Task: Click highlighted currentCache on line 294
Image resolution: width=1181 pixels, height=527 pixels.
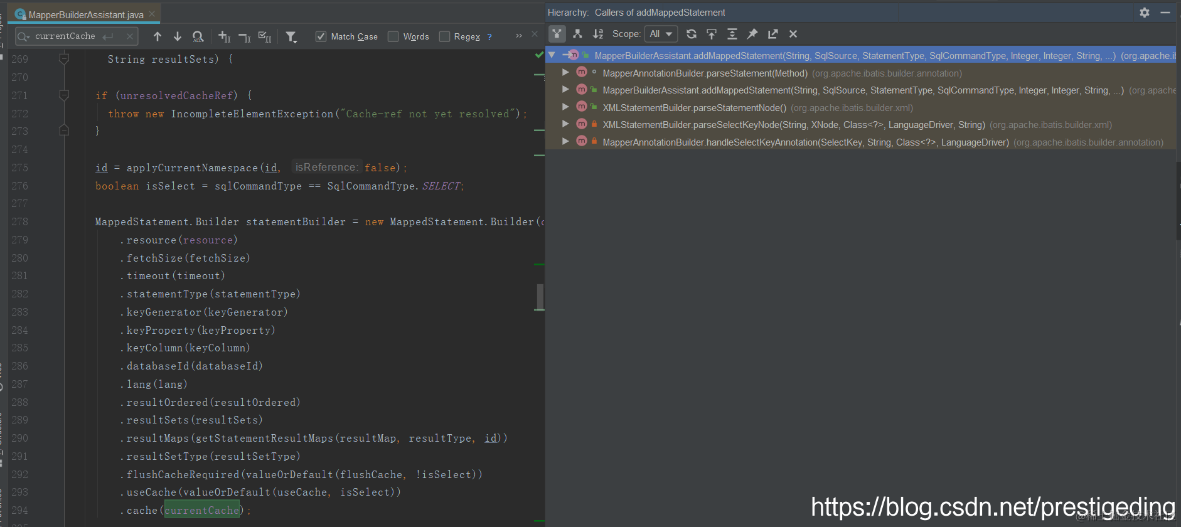Action: [201, 510]
